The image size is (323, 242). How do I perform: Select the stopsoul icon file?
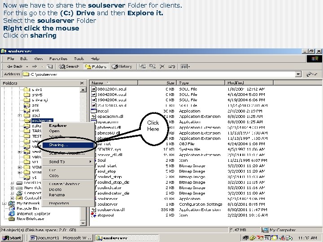(94, 215)
